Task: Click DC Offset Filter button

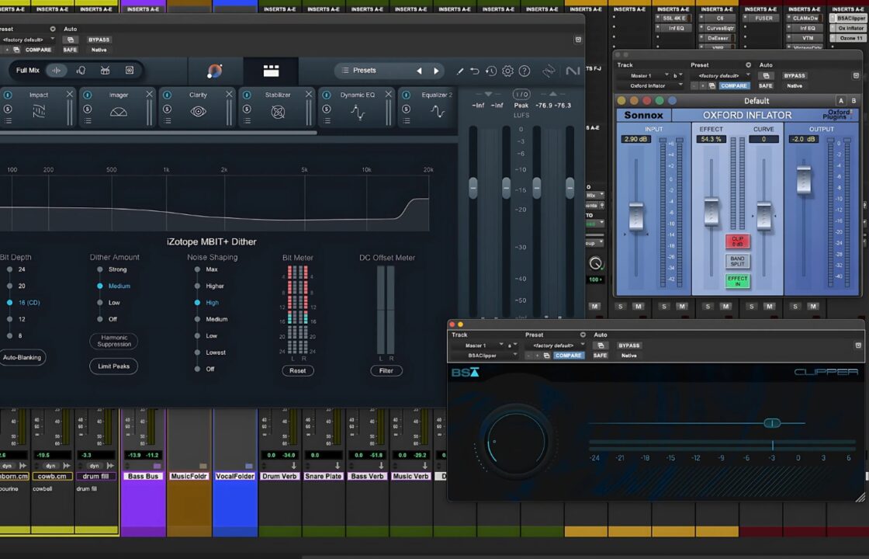Action: [386, 371]
